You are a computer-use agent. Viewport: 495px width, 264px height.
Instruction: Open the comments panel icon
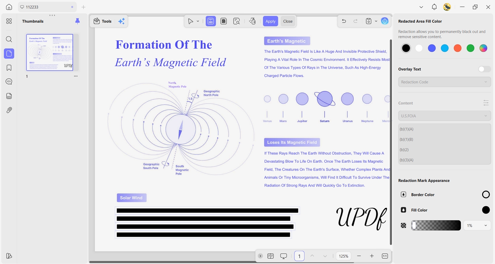click(9, 82)
